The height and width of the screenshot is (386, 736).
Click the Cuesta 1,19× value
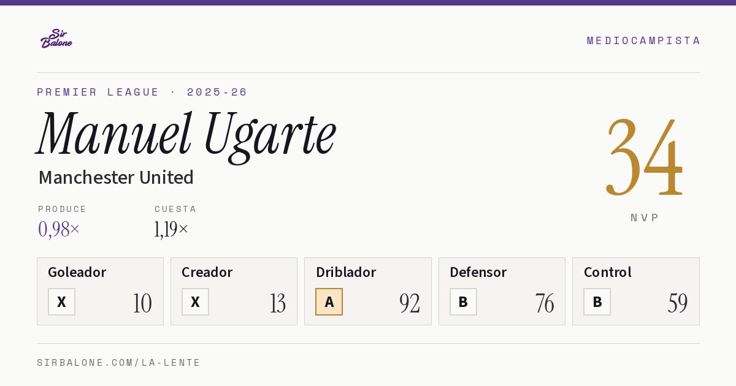[x=171, y=229]
